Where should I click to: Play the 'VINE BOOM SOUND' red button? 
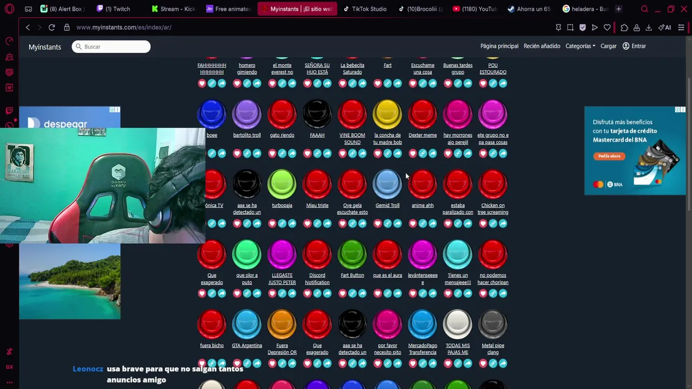(x=352, y=114)
